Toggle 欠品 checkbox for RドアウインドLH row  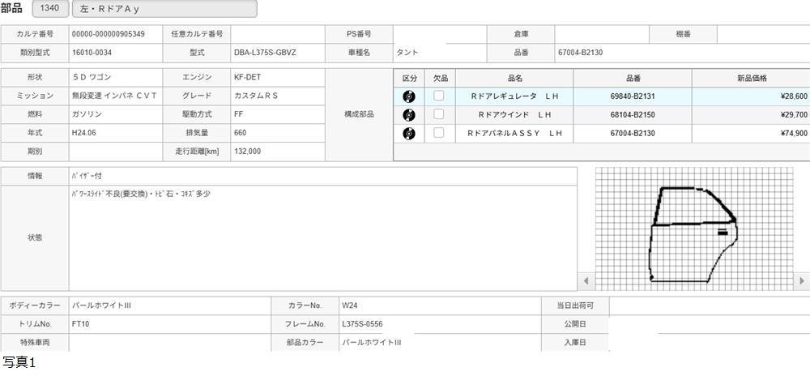point(439,115)
